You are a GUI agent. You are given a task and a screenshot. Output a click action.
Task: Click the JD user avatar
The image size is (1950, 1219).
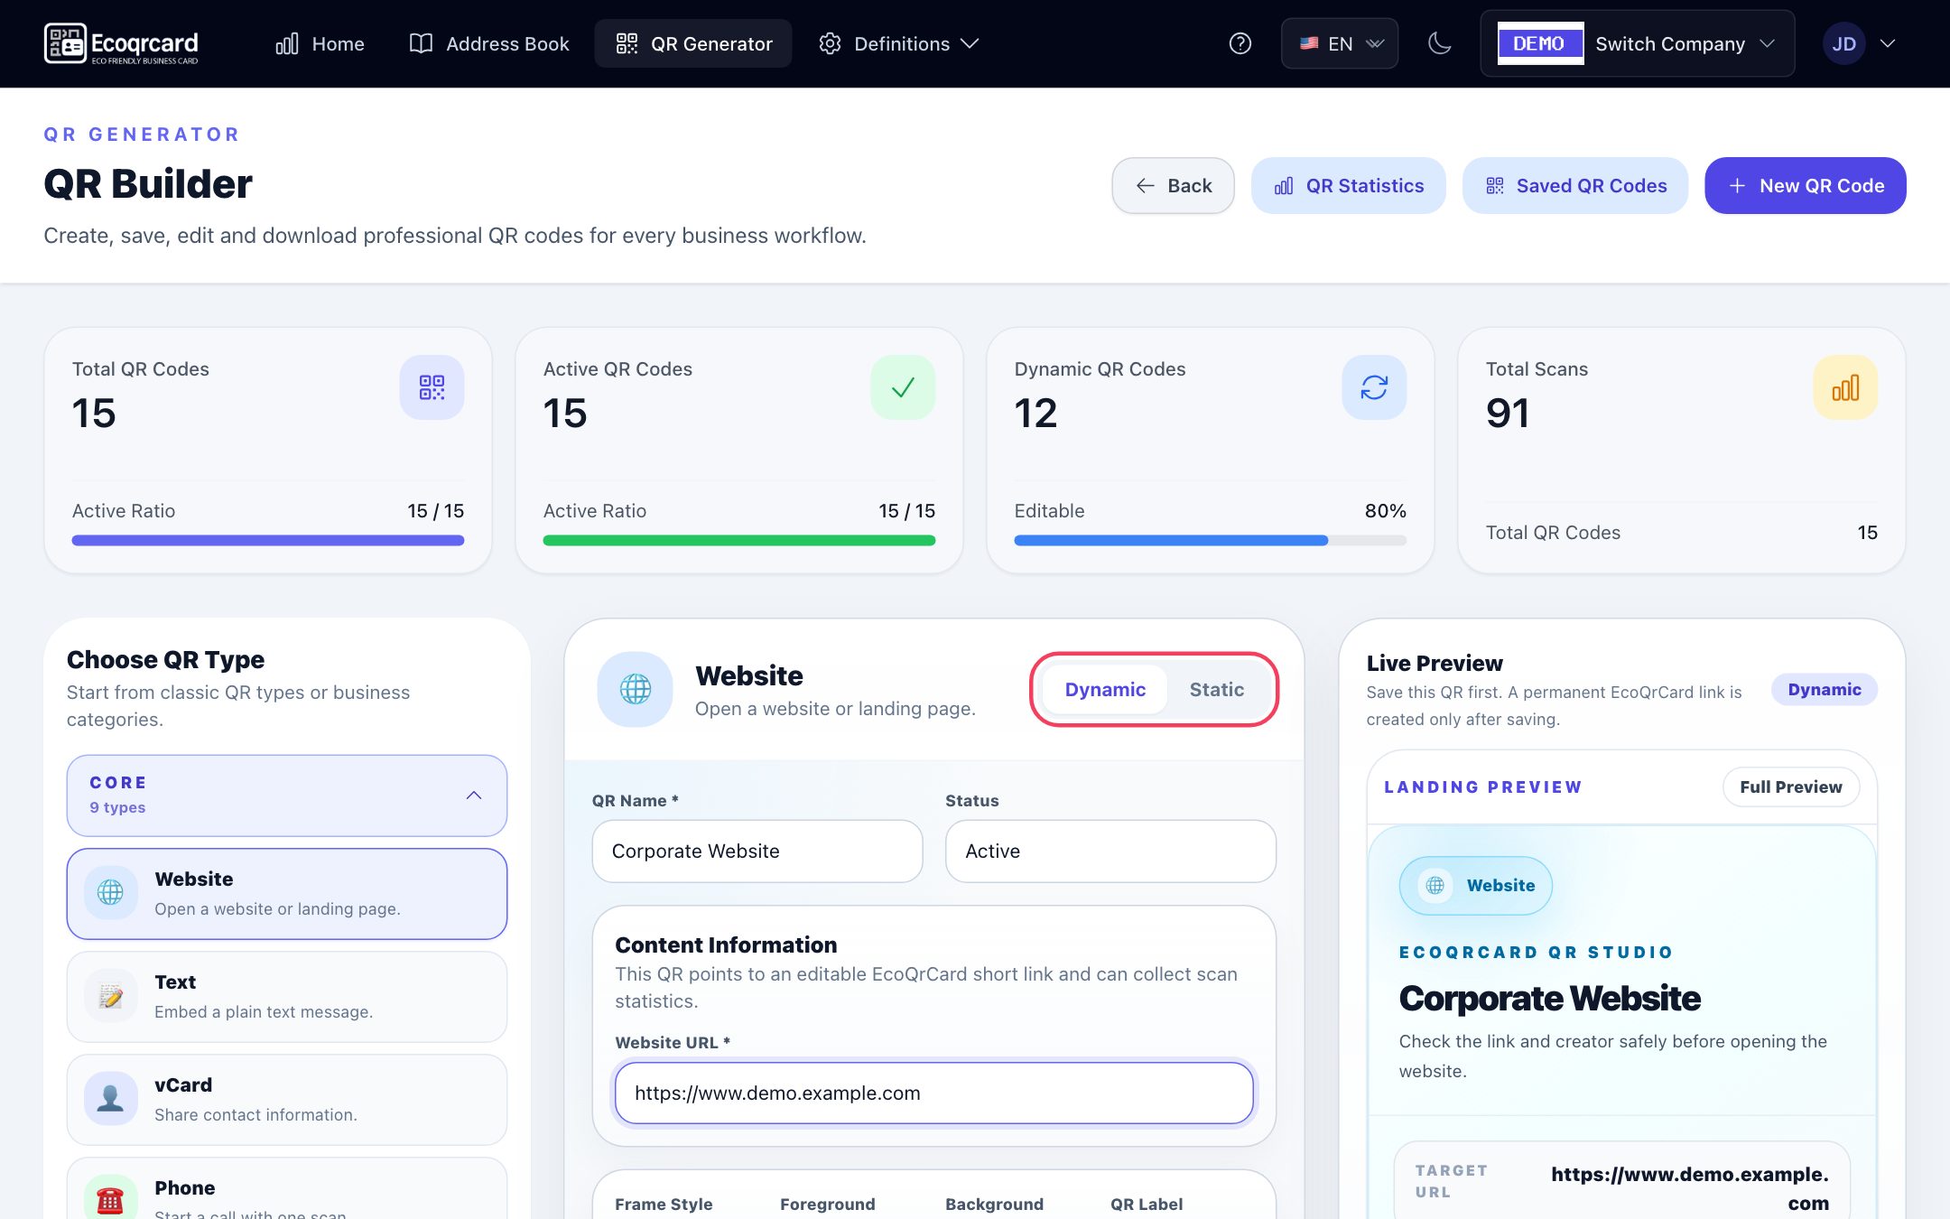tap(1843, 43)
